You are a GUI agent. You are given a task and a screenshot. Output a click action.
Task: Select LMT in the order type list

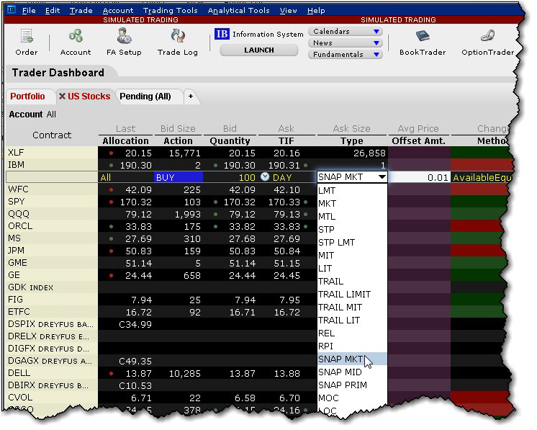pyautogui.click(x=352, y=190)
